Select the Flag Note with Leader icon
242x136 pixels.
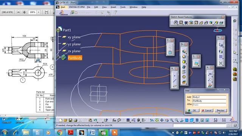210,80
